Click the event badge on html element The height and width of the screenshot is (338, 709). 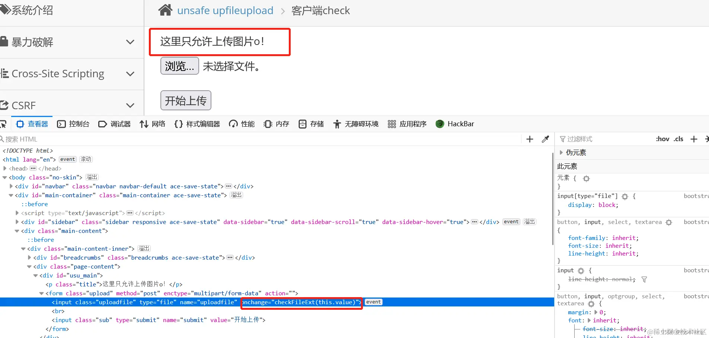tap(68, 159)
